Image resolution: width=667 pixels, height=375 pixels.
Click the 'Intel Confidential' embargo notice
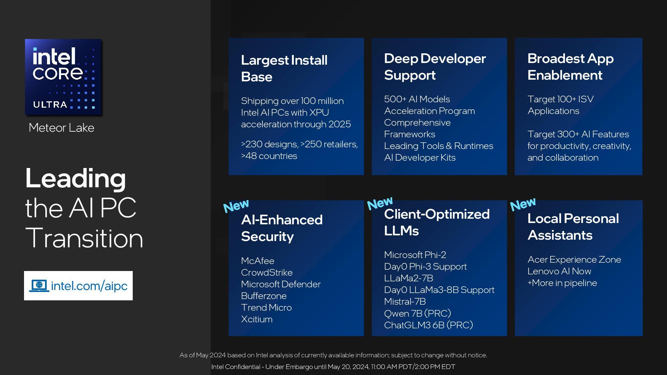333,367
